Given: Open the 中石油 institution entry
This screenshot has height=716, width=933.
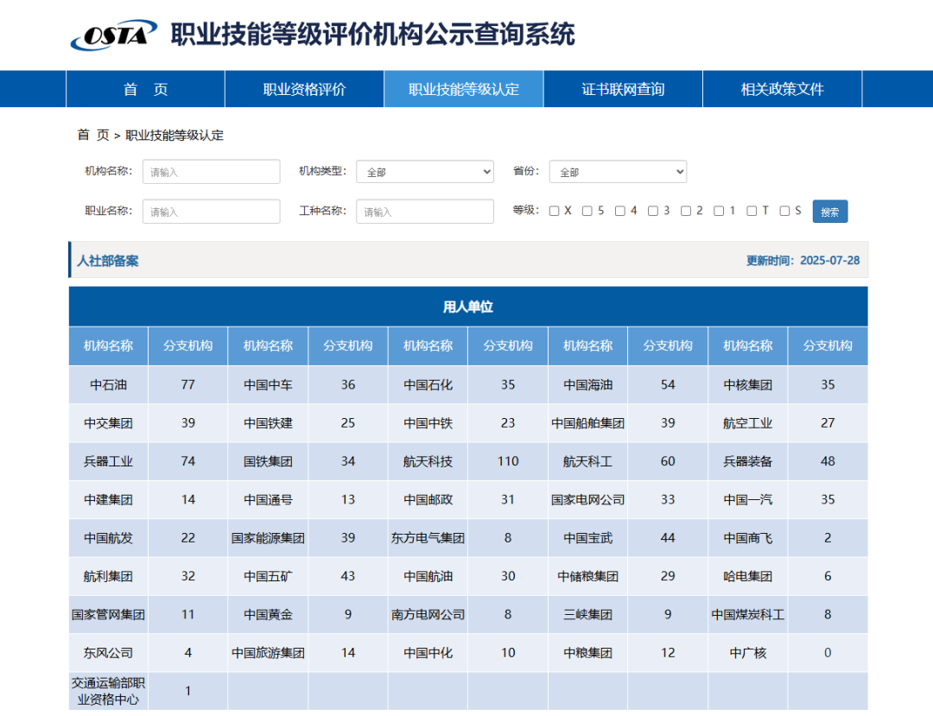Looking at the screenshot, I should (x=108, y=384).
